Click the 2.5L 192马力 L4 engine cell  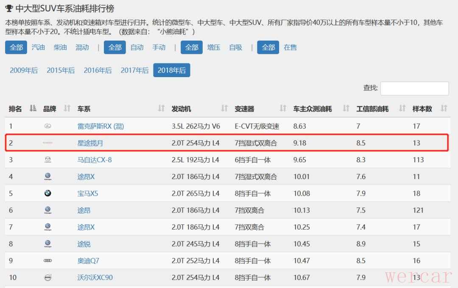[x=195, y=160]
